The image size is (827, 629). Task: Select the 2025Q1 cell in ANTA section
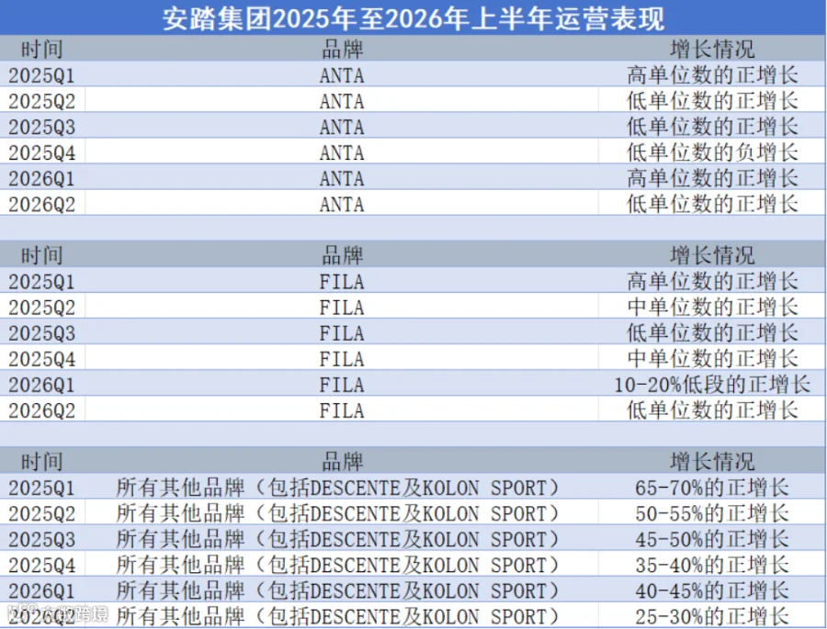coord(41,75)
